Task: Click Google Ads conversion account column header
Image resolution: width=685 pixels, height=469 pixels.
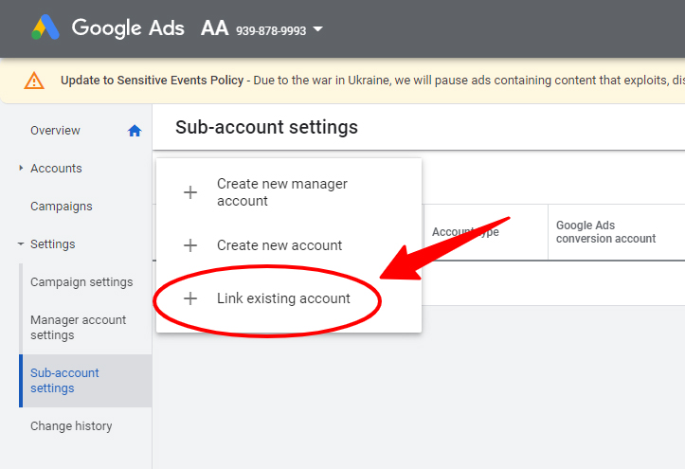Action: click(605, 232)
